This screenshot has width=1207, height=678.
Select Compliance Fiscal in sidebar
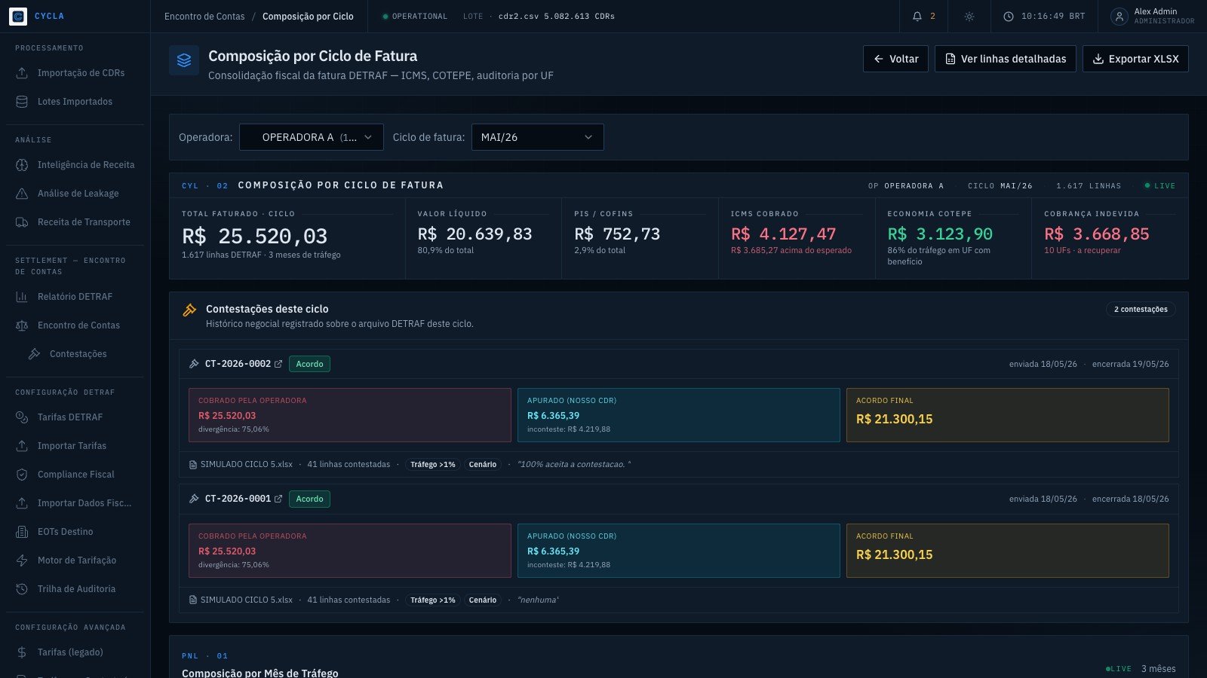pyautogui.click(x=75, y=475)
